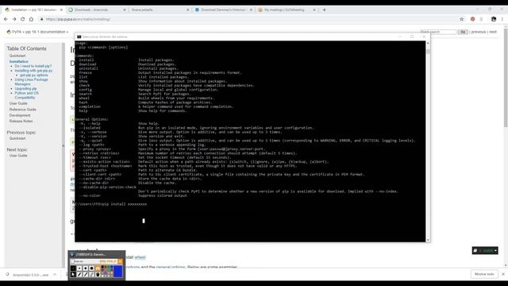The width and height of the screenshot is (508, 286).
Task: Open pip 18.1 documentation breadcrumb link
Action: click(x=45, y=32)
